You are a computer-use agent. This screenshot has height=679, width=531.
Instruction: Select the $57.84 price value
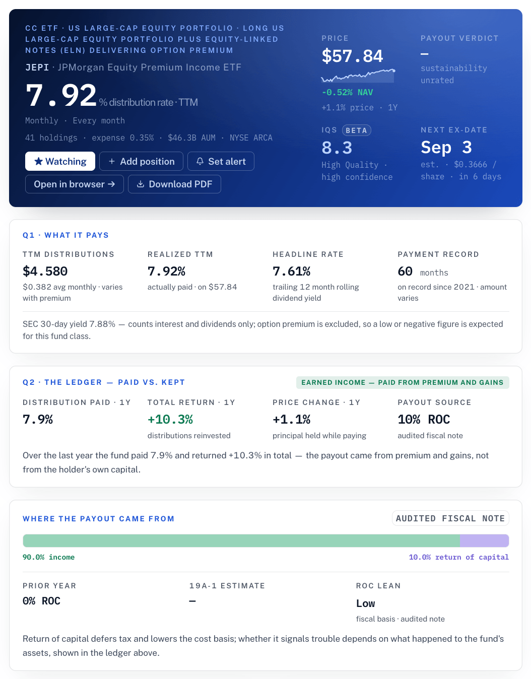pyautogui.click(x=352, y=56)
